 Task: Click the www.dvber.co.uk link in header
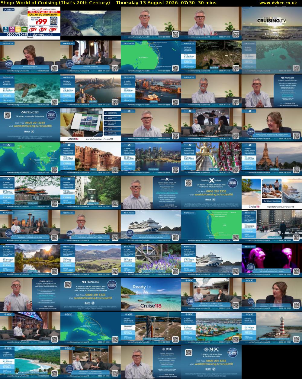[x=278, y=3]
